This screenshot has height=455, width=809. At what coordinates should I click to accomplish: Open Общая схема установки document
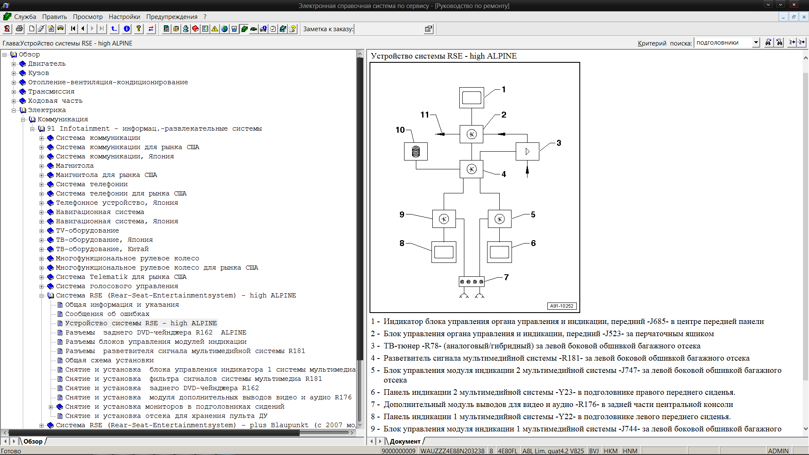tap(109, 360)
